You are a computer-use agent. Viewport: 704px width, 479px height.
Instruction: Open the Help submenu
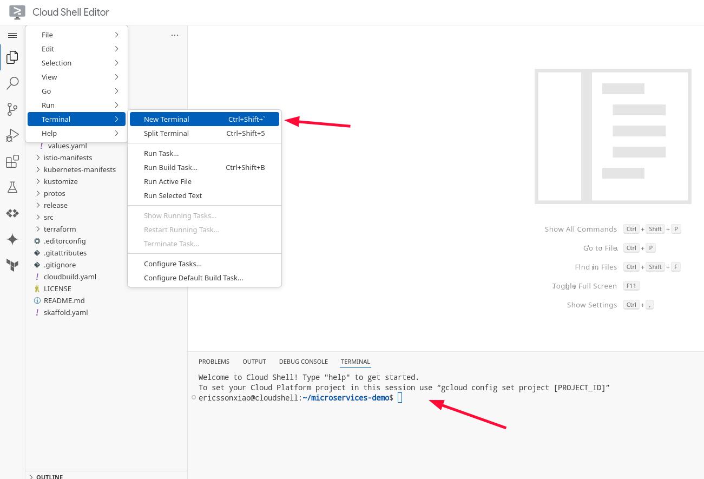coord(76,133)
